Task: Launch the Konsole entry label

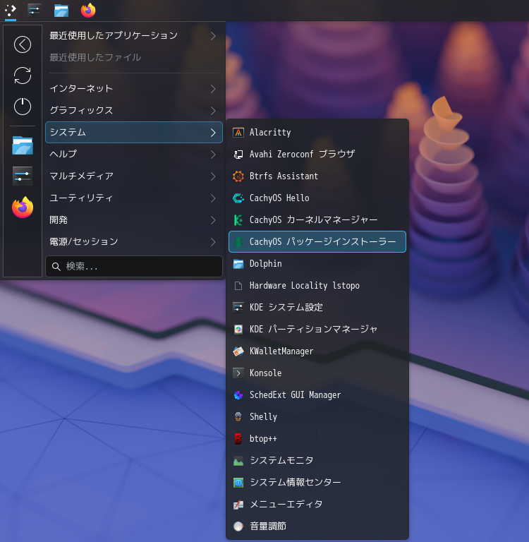Action: (265, 373)
